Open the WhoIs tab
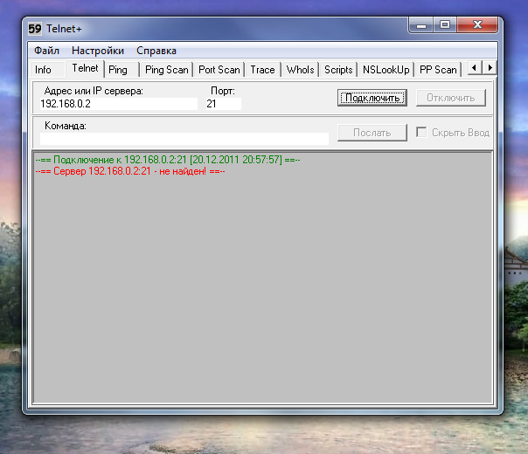 (x=300, y=70)
